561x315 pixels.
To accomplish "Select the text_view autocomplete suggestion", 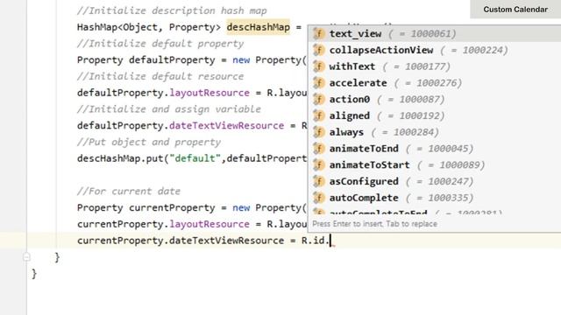I will (435, 34).
